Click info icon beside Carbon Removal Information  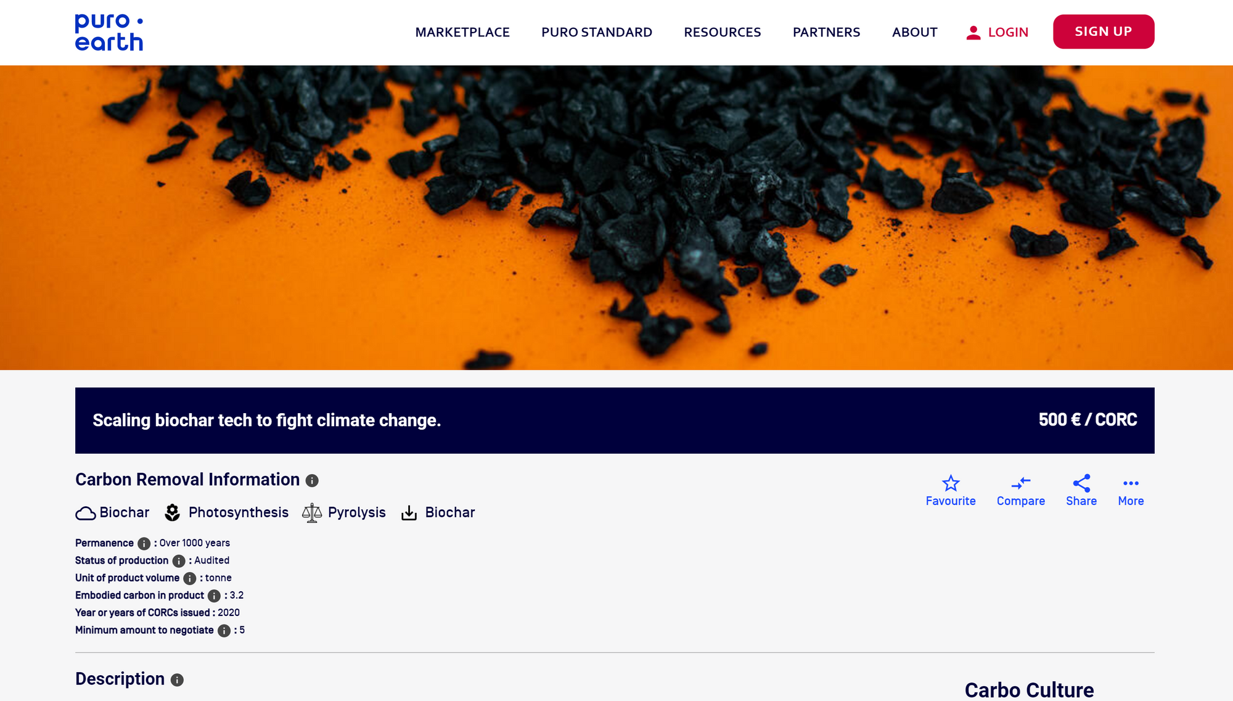pyautogui.click(x=312, y=480)
